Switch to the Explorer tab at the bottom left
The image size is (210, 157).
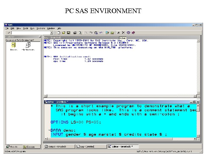pyautogui.click(x=31, y=147)
